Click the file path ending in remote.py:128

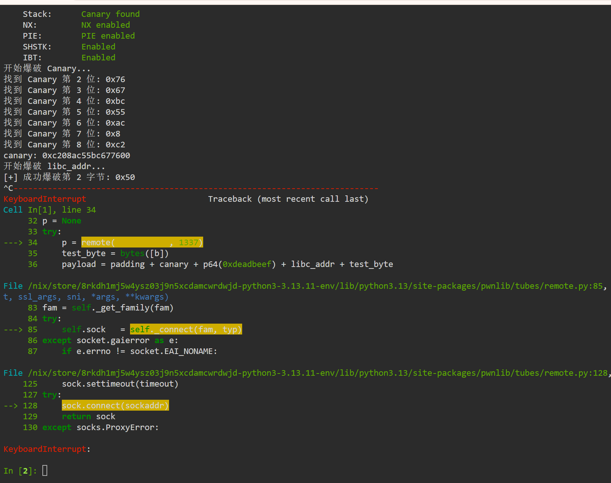tap(318, 373)
